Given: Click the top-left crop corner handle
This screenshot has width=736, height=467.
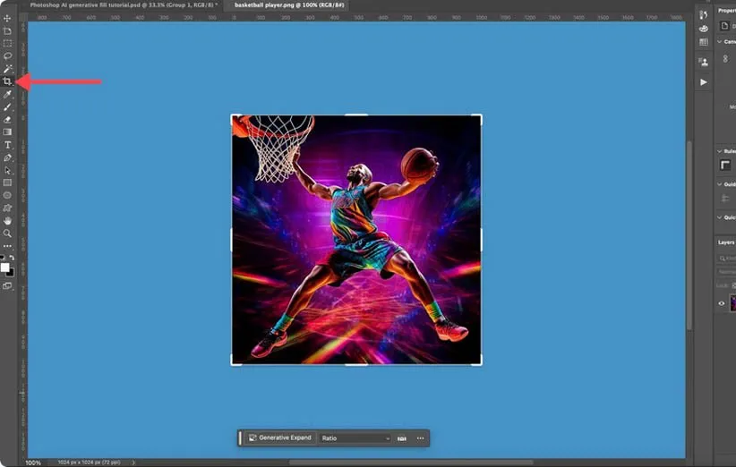Looking at the screenshot, I should pyautogui.click(x=233, y=116).
